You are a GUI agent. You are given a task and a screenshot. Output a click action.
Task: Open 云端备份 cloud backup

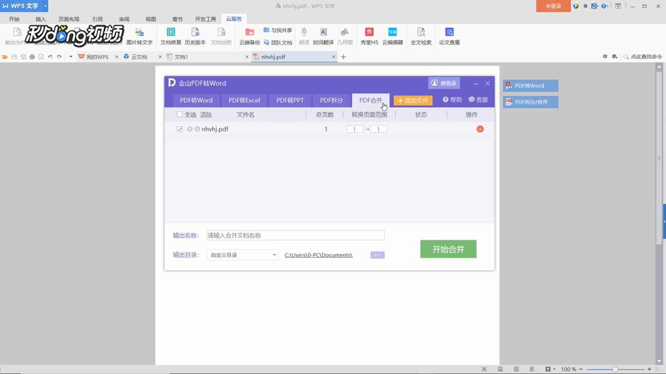(250, 37)
